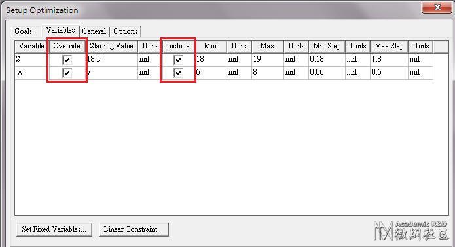Select the Variables tab

point(60,30)
